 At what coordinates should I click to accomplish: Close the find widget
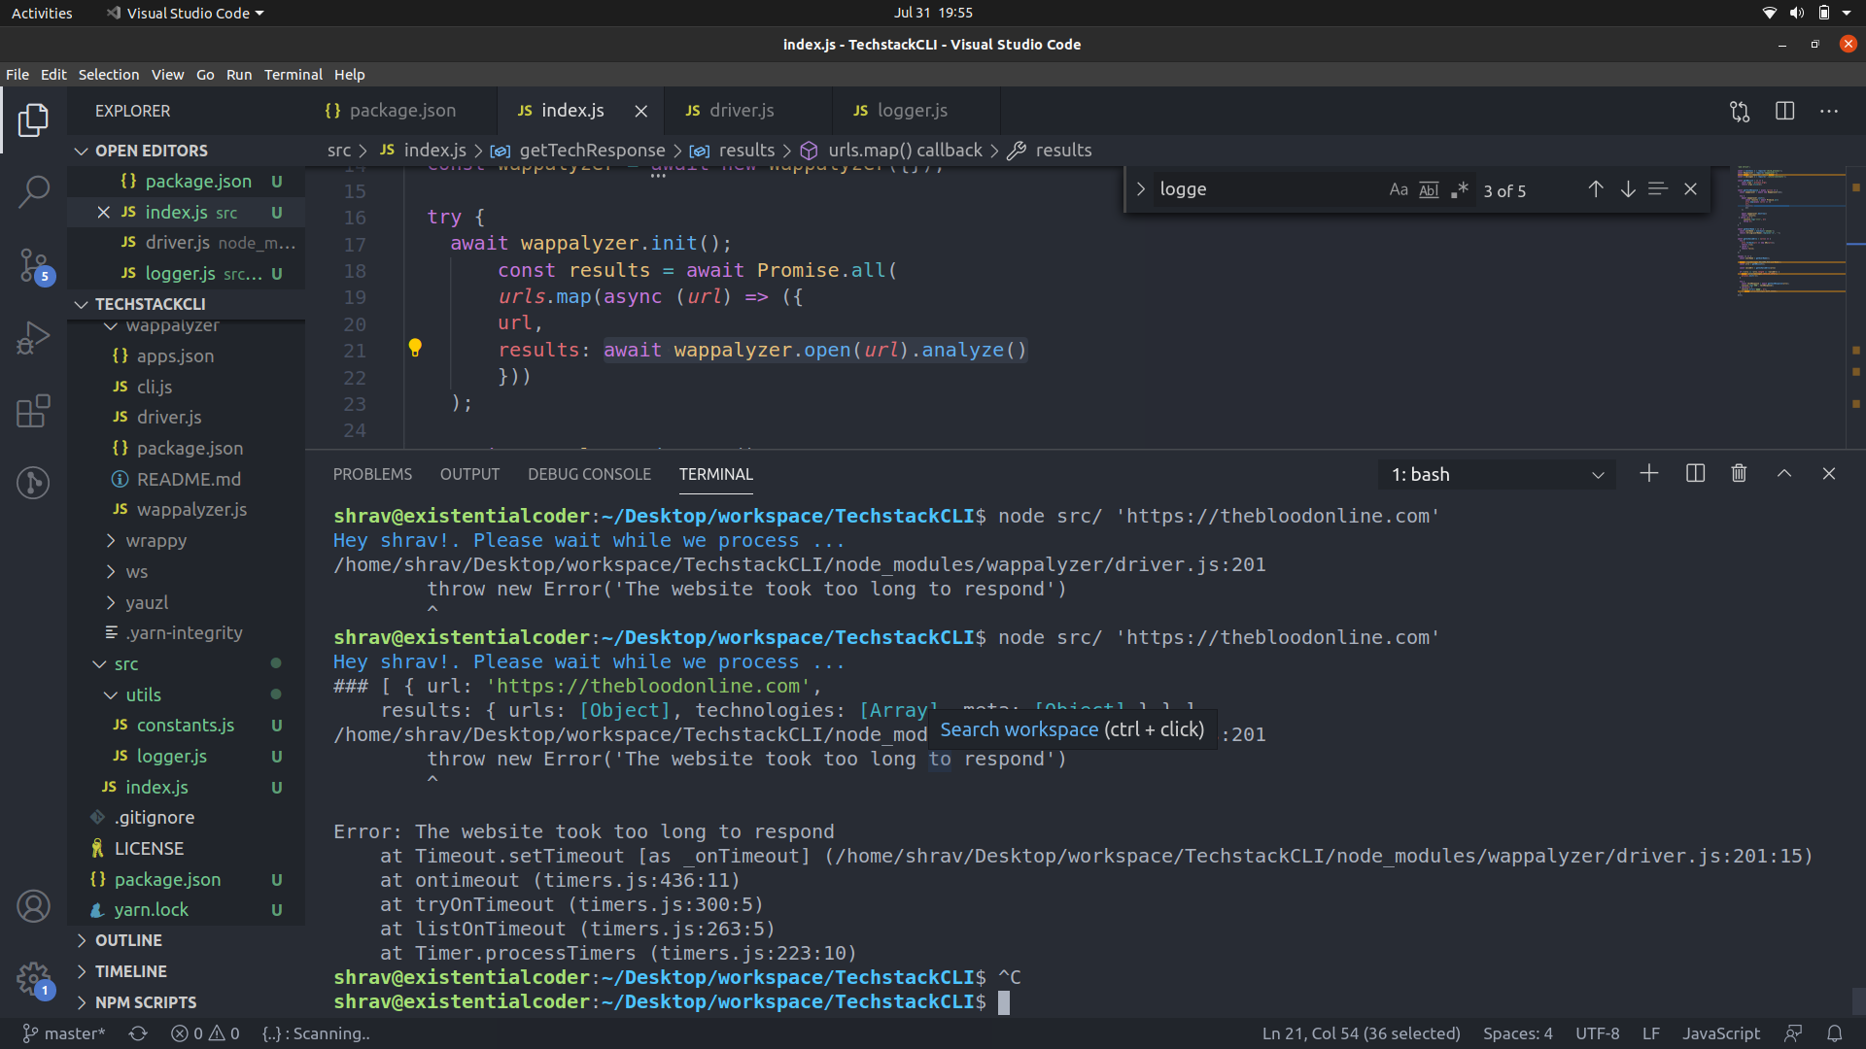click(x=1691, y=189)
